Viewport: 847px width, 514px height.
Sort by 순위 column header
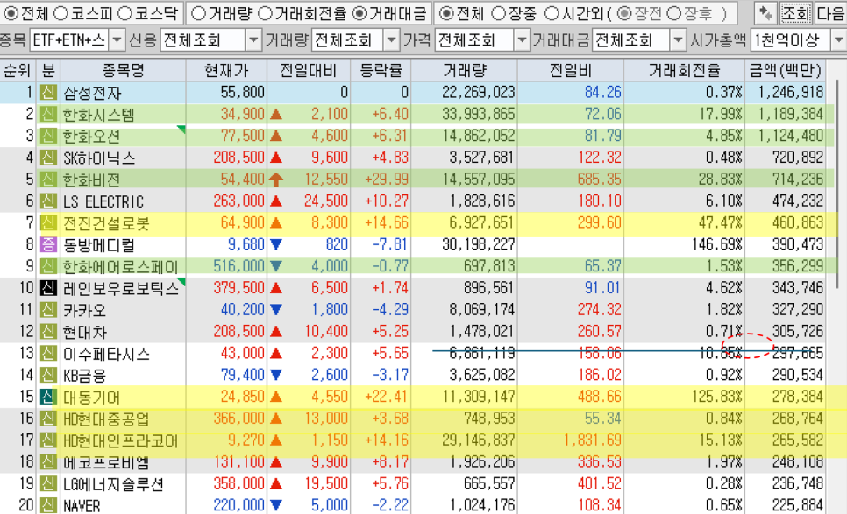tap(17, 70)
